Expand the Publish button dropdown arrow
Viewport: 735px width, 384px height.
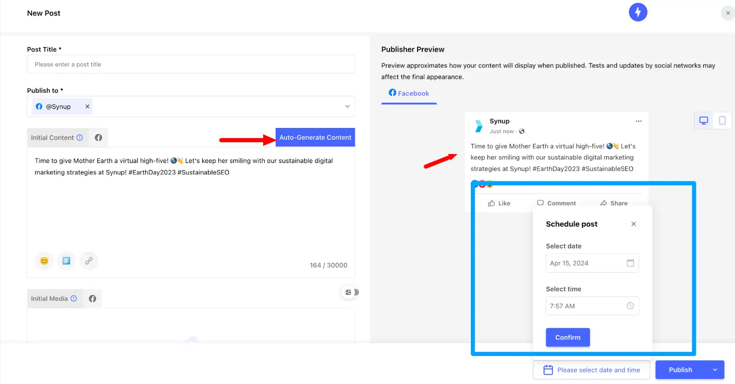pos(715,370)
